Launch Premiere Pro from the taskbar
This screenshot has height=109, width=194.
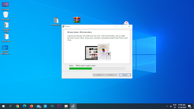59,106
